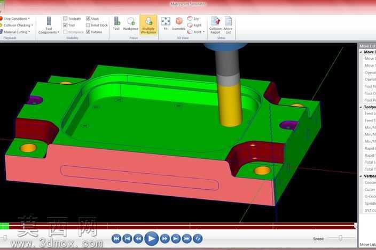Open the Collision Report
Screen dimensions: 376x250
coord(215,25)
